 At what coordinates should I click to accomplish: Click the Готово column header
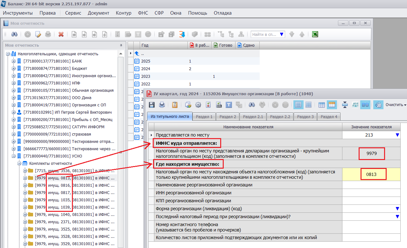[x=223, y=45]
